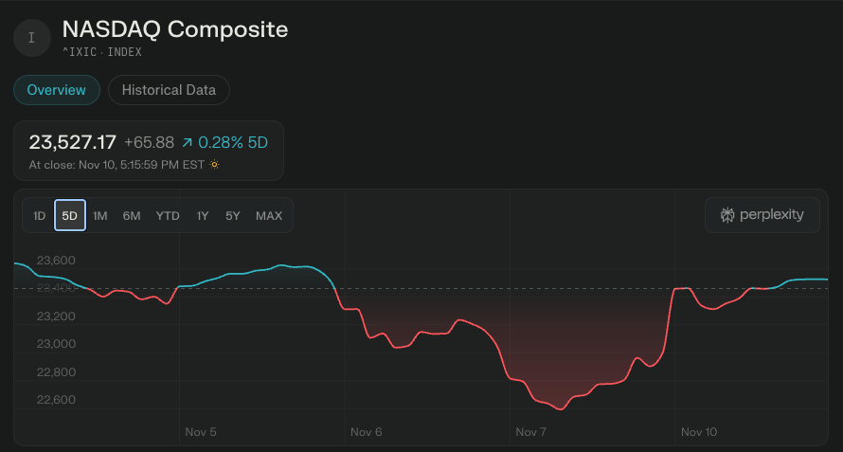Click the 23,000 y-axis label

tap(56, 344)
